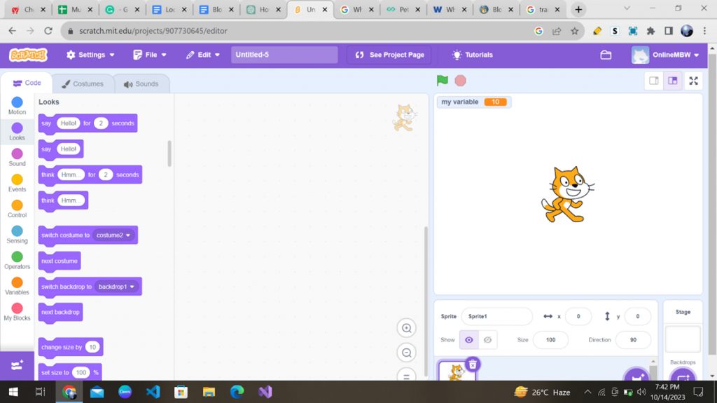Delete Sprite1 with the trash icon
This screenshot has width=717, height=403.
(473, 364)
